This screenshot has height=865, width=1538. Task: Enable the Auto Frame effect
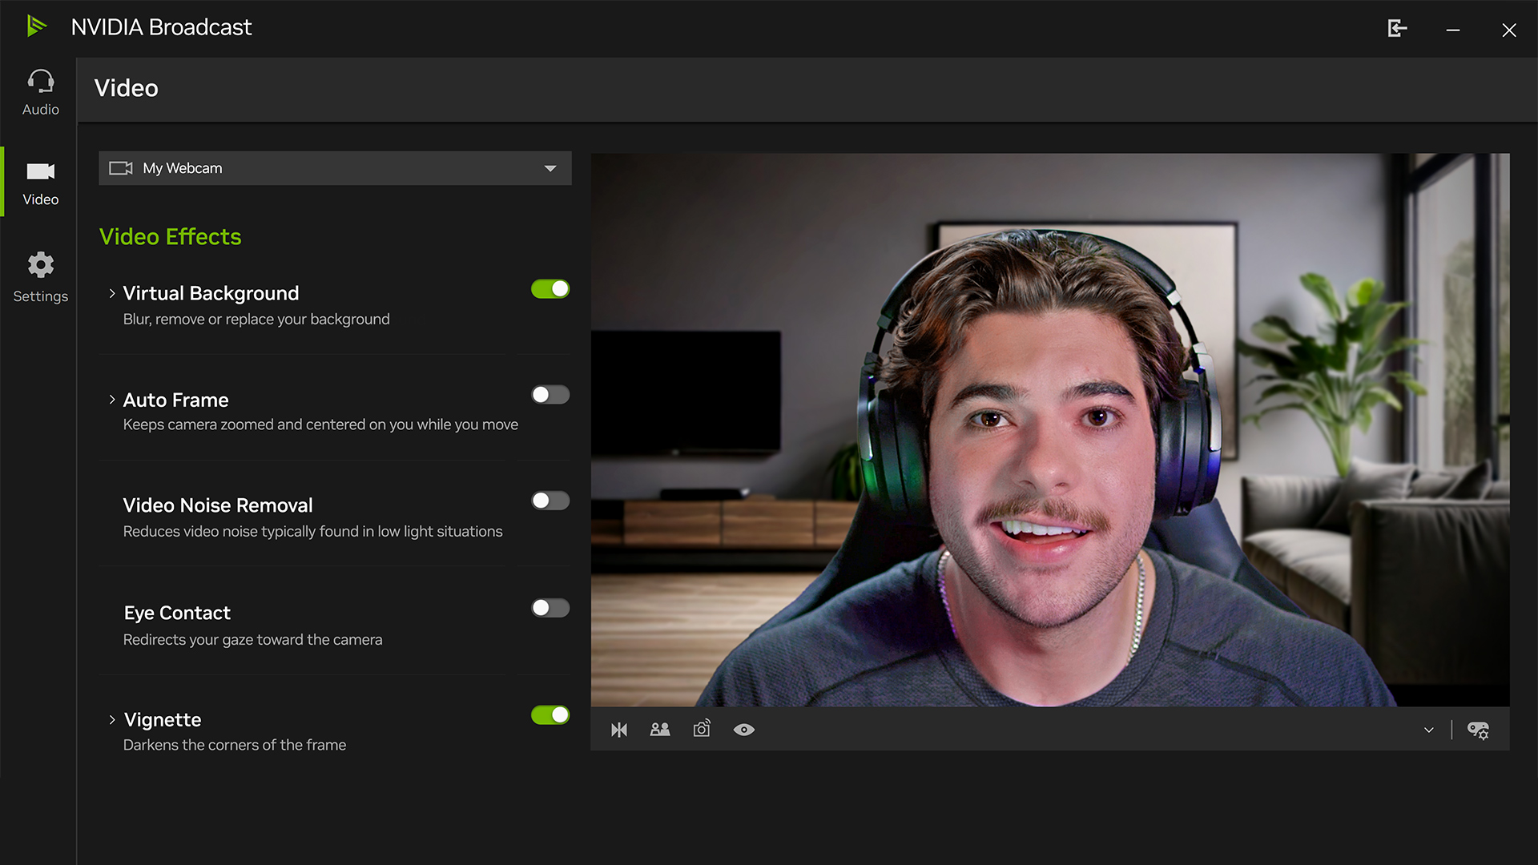point(550,394)
